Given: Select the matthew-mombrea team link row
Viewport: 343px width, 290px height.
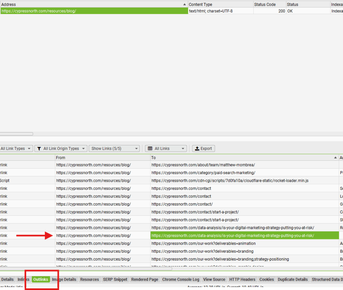Looking at the screenshot, I should coord(245,165).
